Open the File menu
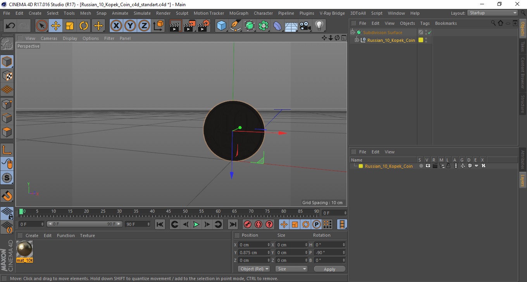 pos(7,13)
